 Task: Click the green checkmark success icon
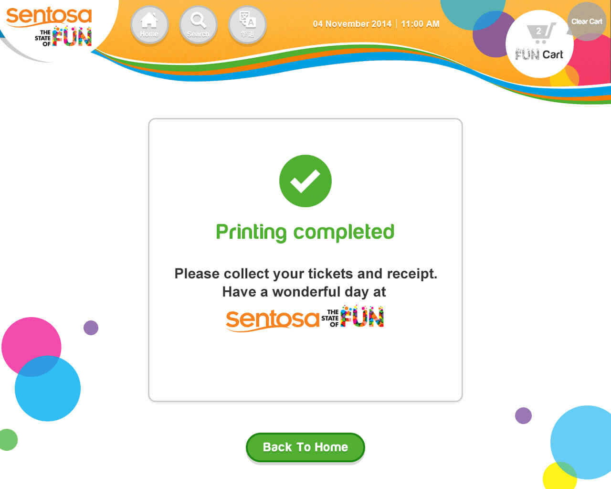tap(305, 181)
